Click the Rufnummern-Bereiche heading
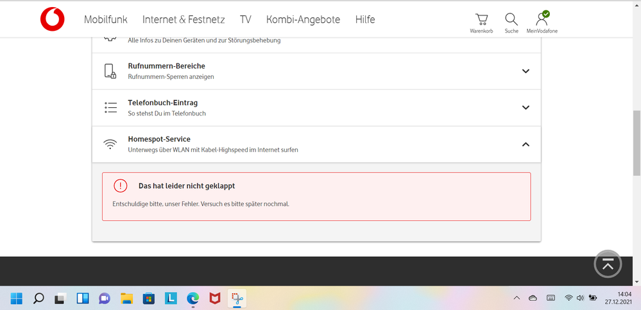This screenshot has height=310, width=641. (x=166, y=66)
